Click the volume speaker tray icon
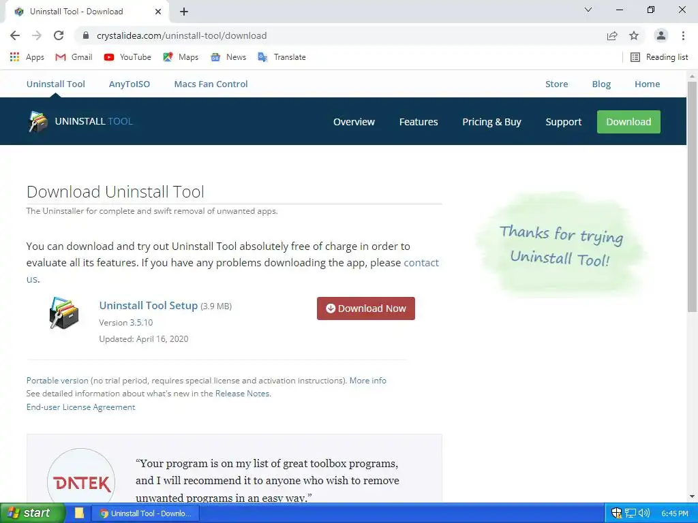Viewport: 698px width, 523px height. point(643,513)
